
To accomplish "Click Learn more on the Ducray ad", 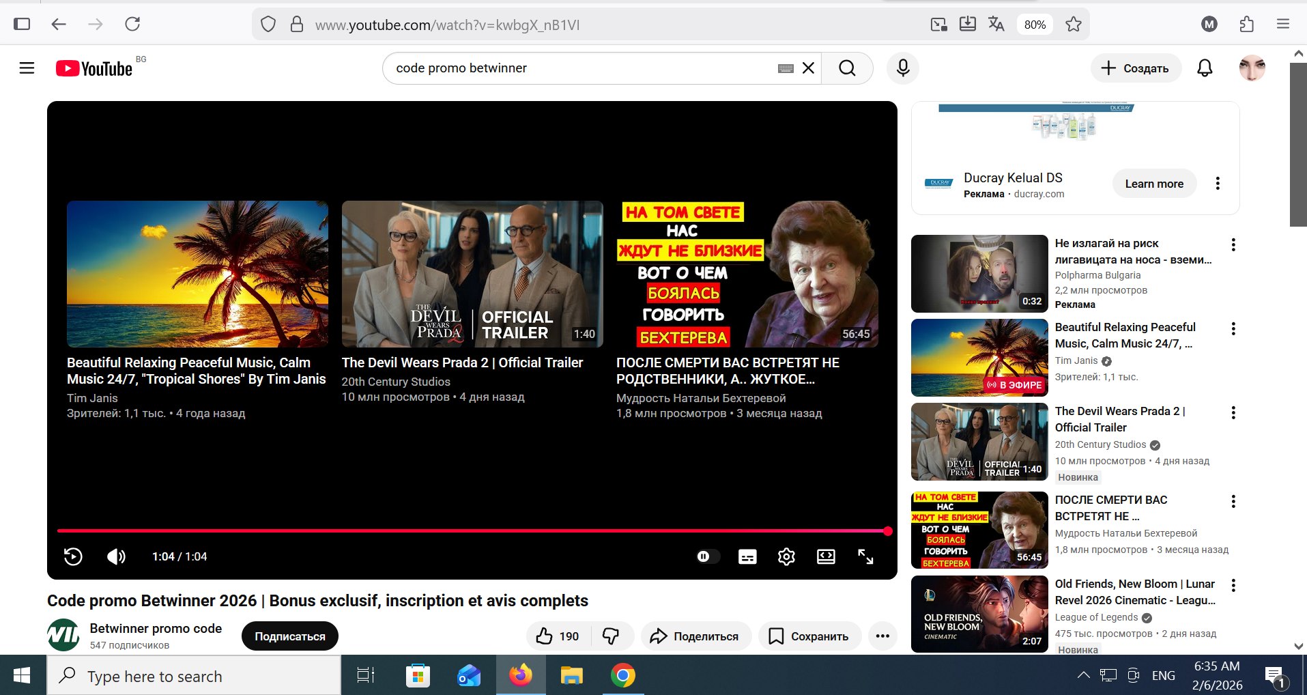I will [x=1154, y=184].
